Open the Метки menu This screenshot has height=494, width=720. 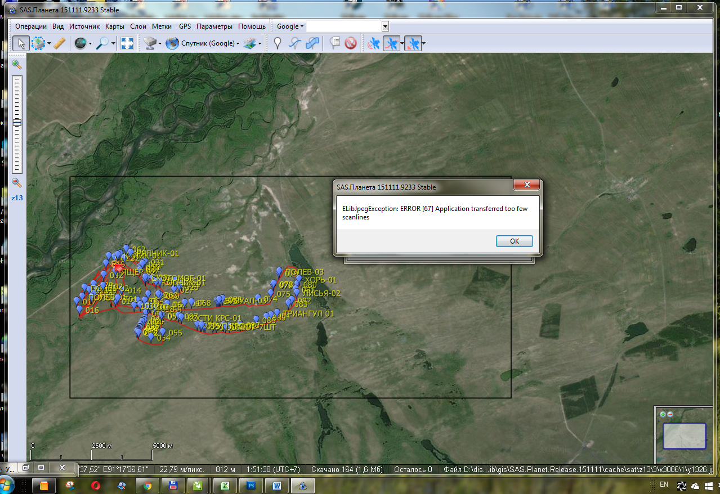(x=162, y=26)
